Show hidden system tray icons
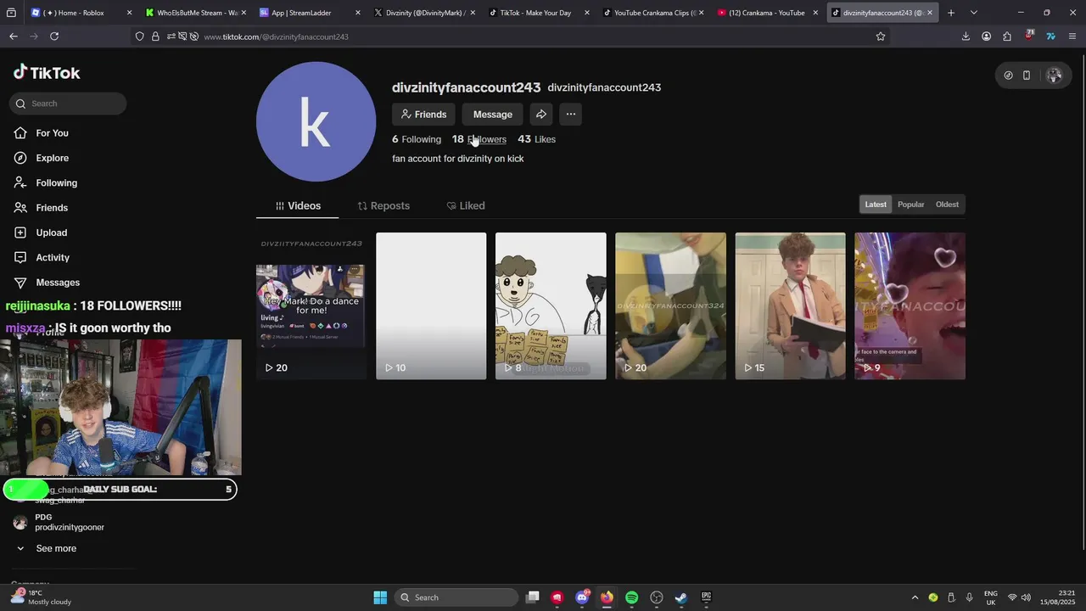Screen dimensions: 1086x611 point(915,597)
